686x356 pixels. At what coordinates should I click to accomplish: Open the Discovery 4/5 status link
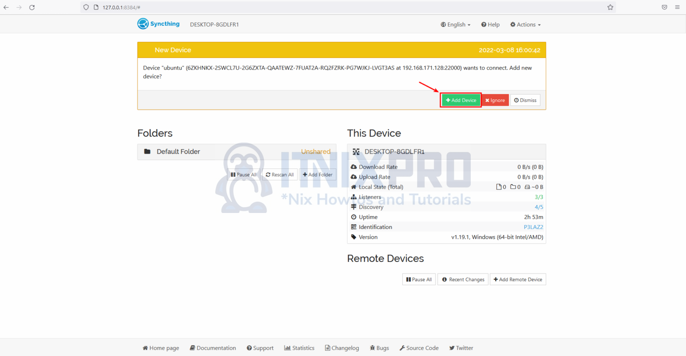point(539,207)
